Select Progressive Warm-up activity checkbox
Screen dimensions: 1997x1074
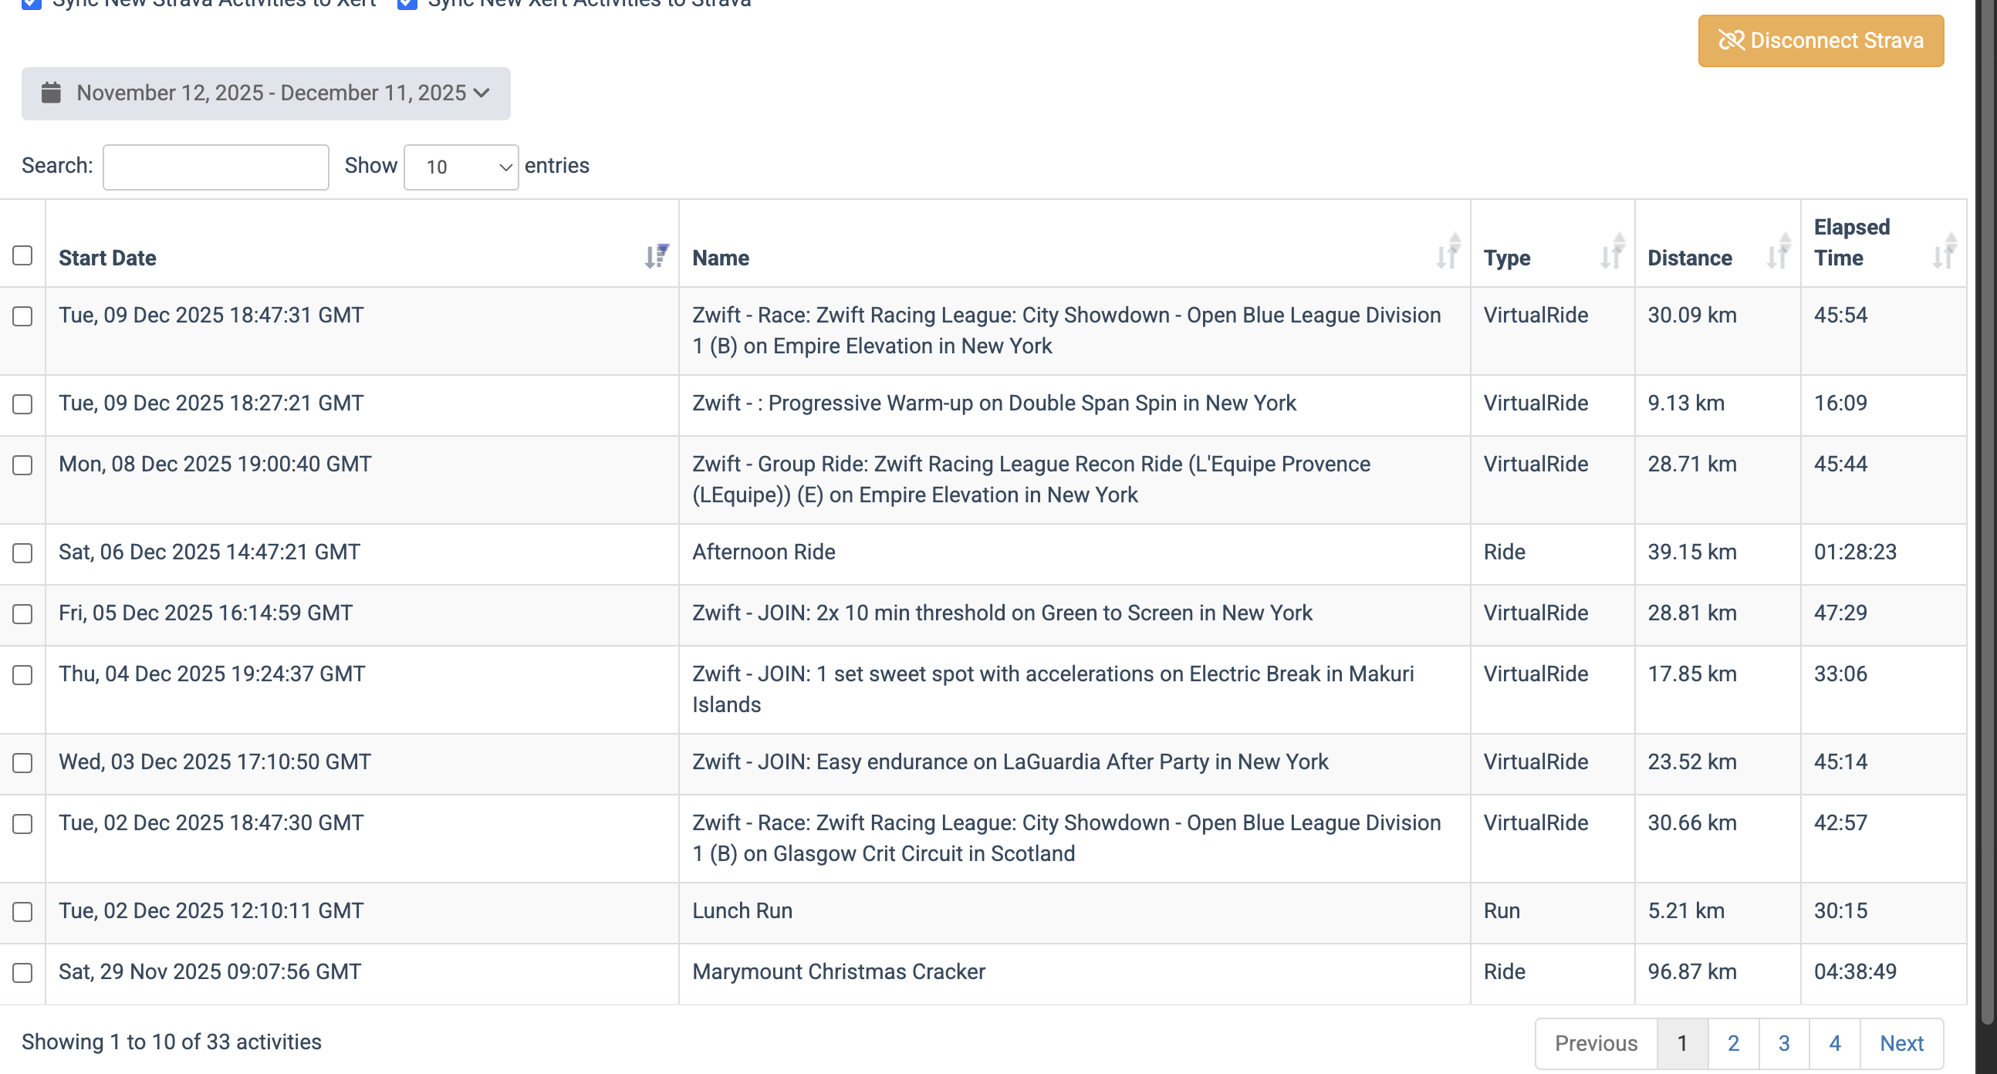pos(22,404)
